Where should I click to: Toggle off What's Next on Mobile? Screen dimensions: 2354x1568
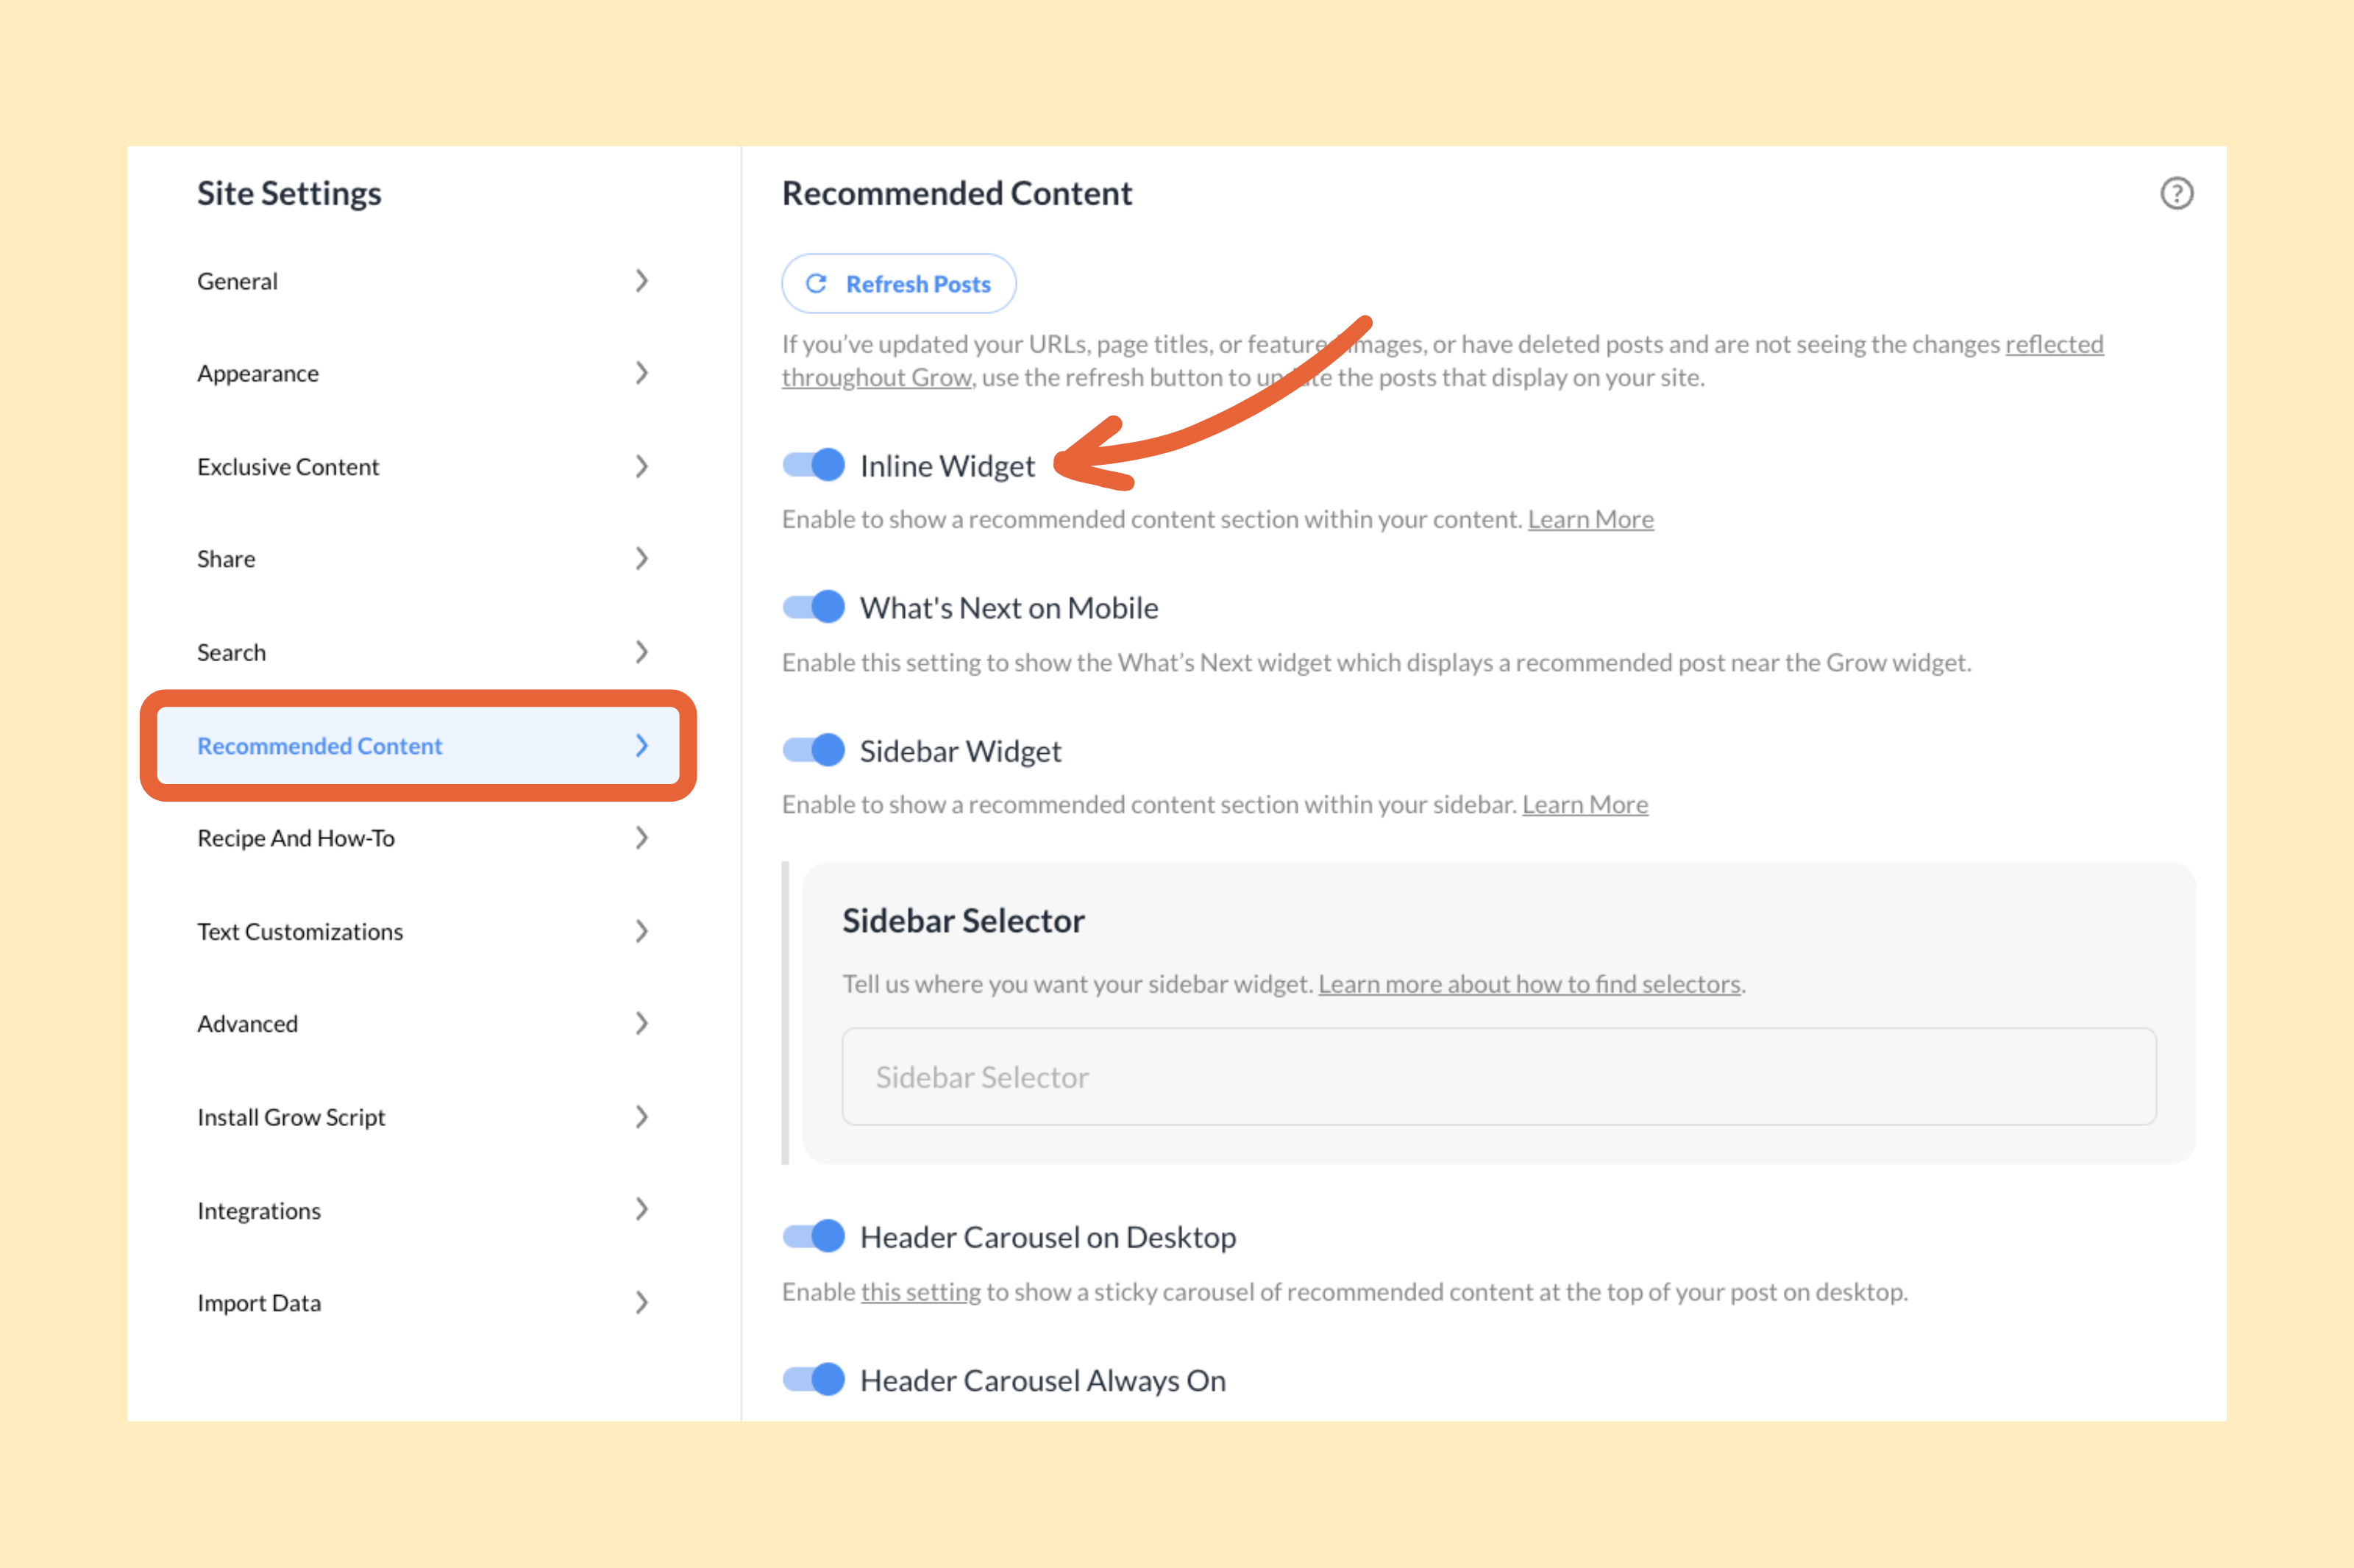click(812, 606)
